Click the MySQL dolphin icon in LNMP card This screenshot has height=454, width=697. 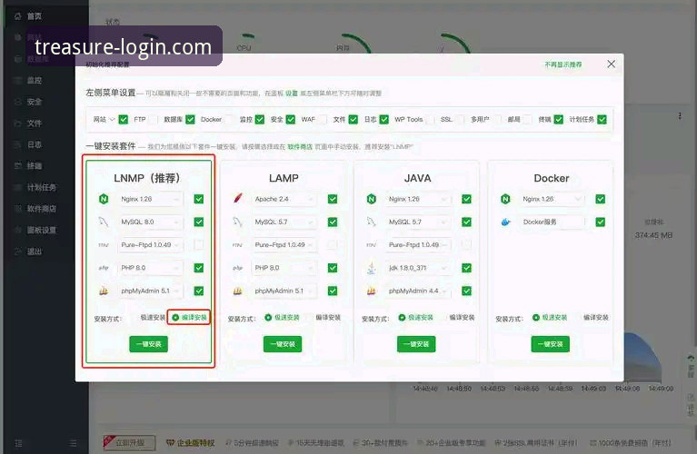tap(104, 222)
